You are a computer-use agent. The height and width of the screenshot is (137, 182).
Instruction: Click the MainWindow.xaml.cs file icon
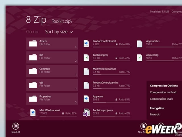[86, 71]
